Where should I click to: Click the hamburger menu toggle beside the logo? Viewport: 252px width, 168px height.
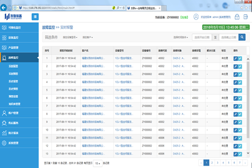(35, 17)
